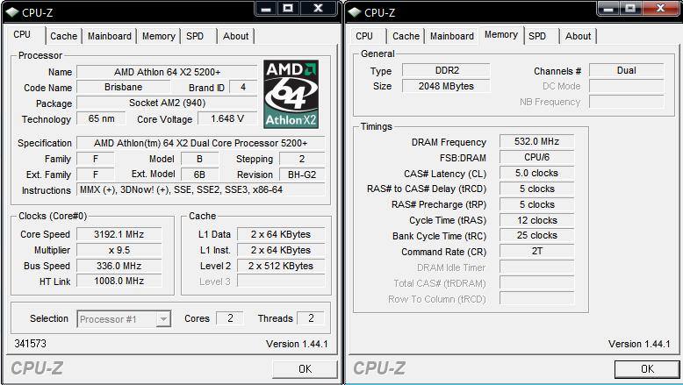Image resolution: width=683 pixels, height=385 pixels.
Task: Click the Brand ID value 4
Action: click(243, 87)
